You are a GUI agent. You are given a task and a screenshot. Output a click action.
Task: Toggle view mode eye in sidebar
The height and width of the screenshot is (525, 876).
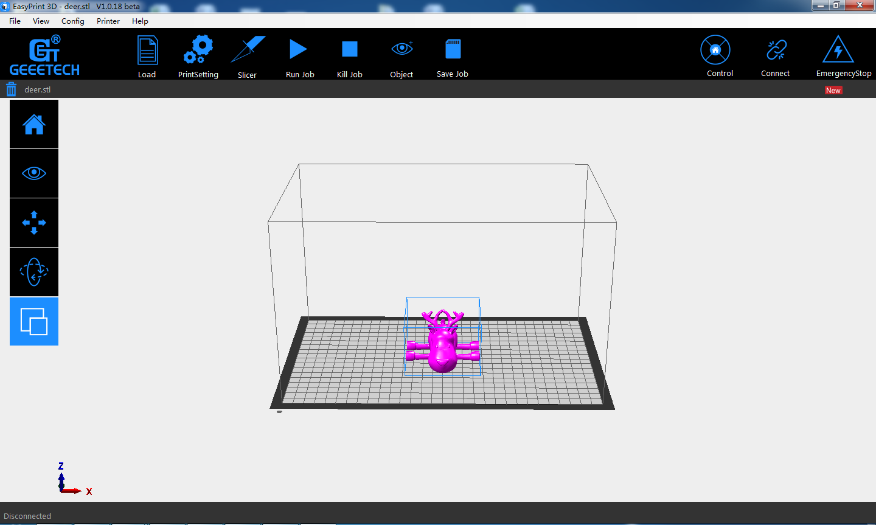[34, 173]
